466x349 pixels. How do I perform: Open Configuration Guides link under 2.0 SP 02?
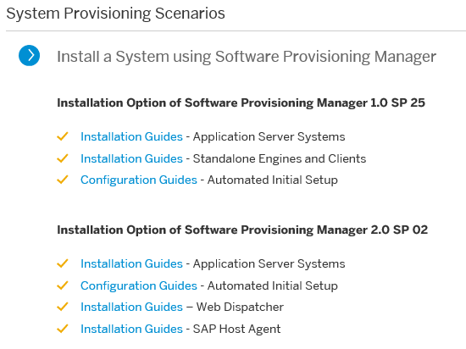coord(139,285)
